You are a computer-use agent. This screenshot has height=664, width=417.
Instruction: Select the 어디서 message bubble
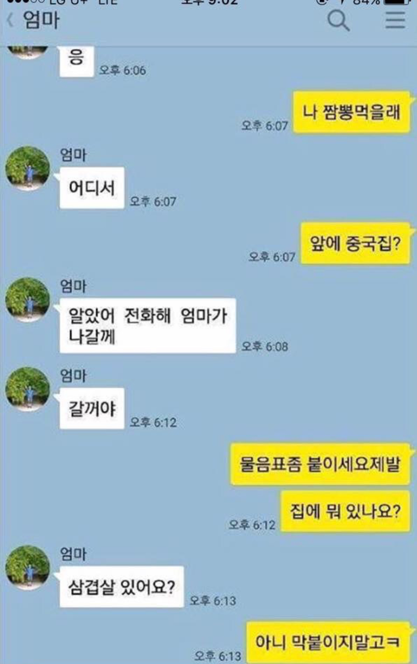[92, 188]
